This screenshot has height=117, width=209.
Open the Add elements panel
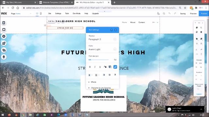click(4, 36)
